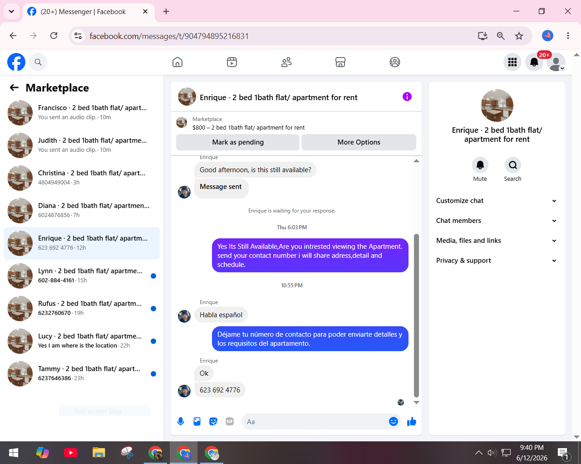Click the chat scrollbar down arrow
This screenshot has height=464, width=581.
click(x=416, y=402)
